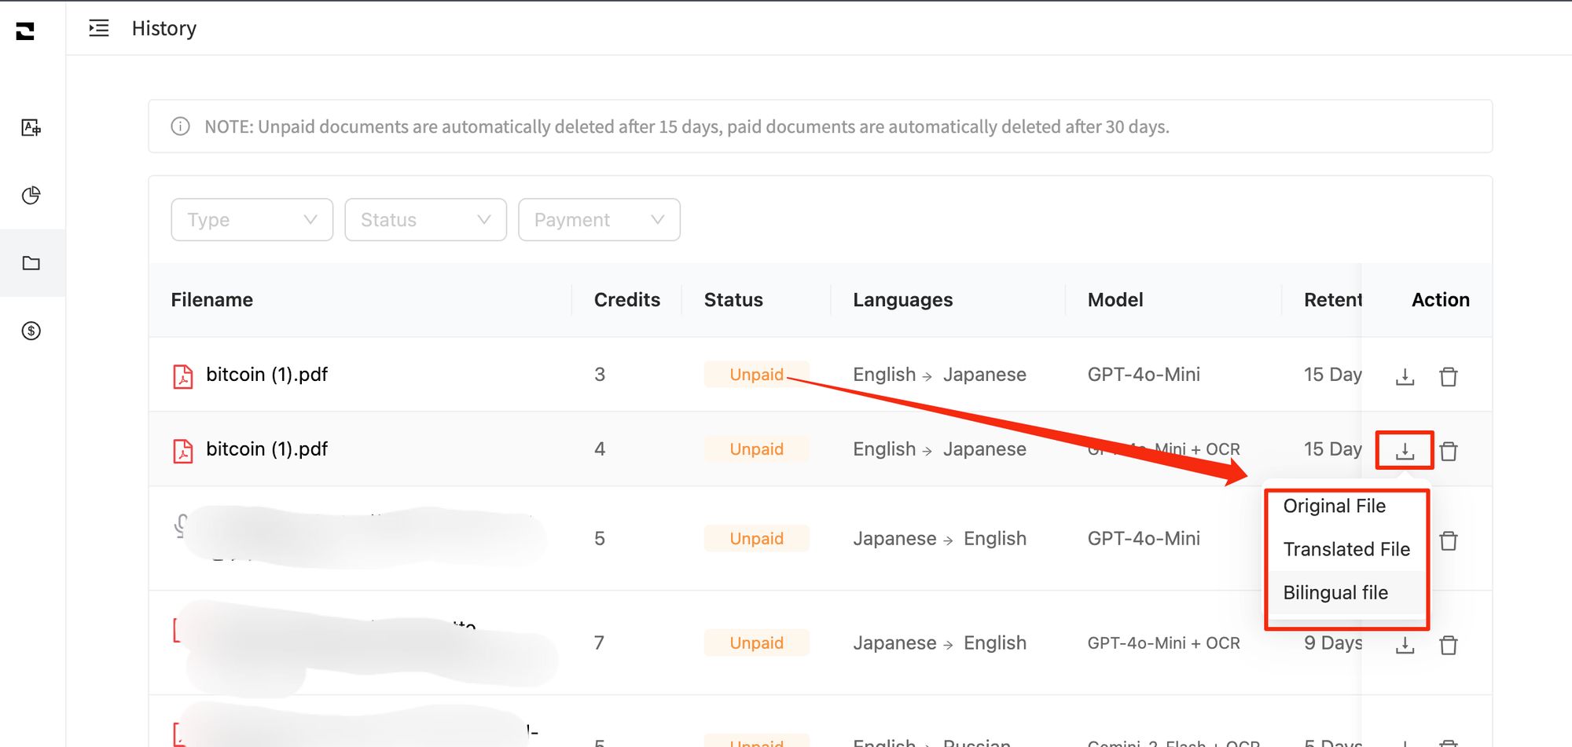
Task: Toggle the sidebar collapse menu icon
Action: tap(99, 28)
